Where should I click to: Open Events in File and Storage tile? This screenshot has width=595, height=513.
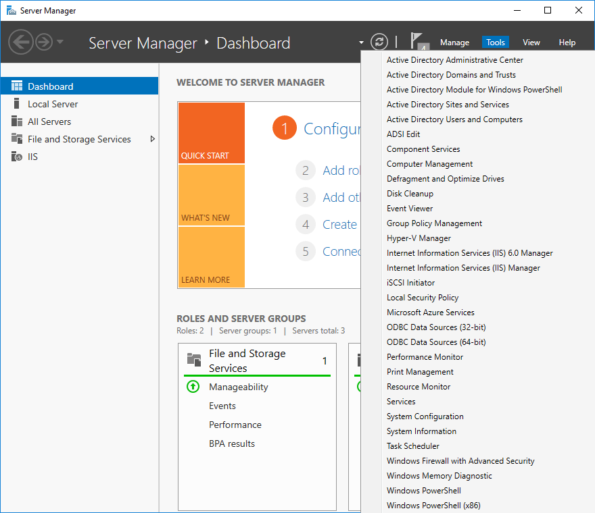(222, 406)
